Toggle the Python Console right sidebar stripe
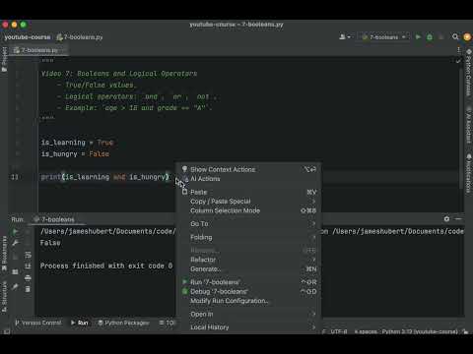 469,73
